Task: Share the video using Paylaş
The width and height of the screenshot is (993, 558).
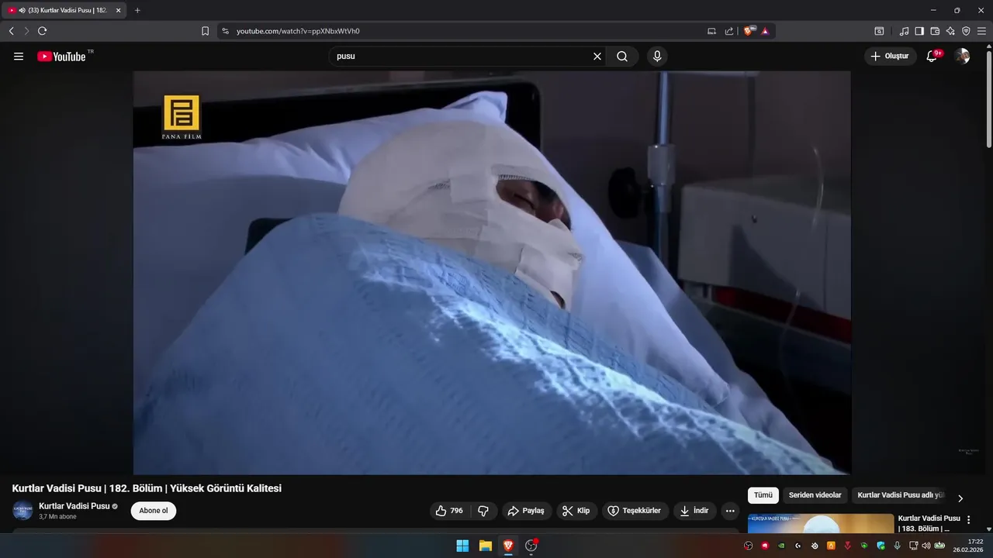Action: click(526, 511)
